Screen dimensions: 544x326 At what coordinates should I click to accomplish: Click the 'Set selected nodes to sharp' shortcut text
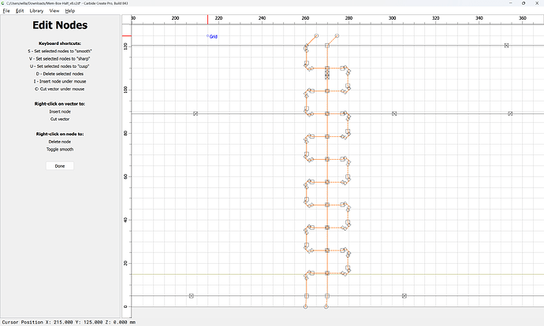point(60,58)
